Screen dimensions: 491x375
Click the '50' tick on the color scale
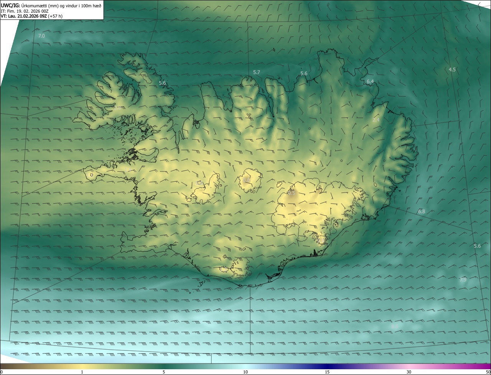tap(488, 372)
